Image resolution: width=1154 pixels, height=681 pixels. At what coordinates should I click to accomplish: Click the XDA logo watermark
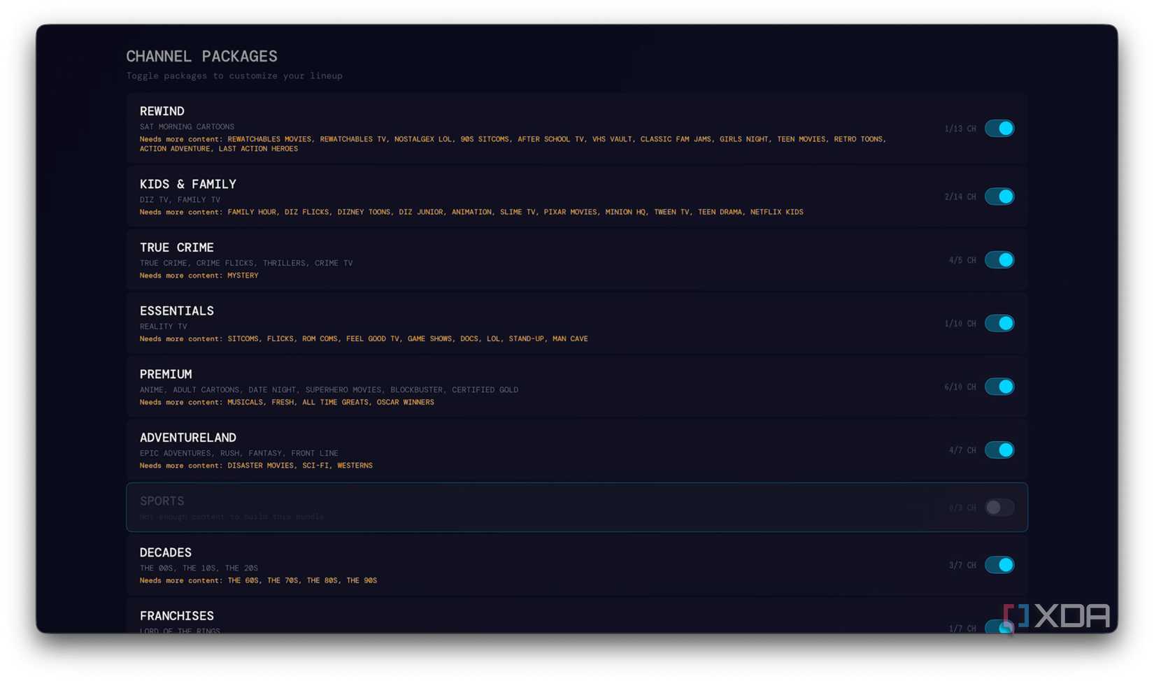1056,616
